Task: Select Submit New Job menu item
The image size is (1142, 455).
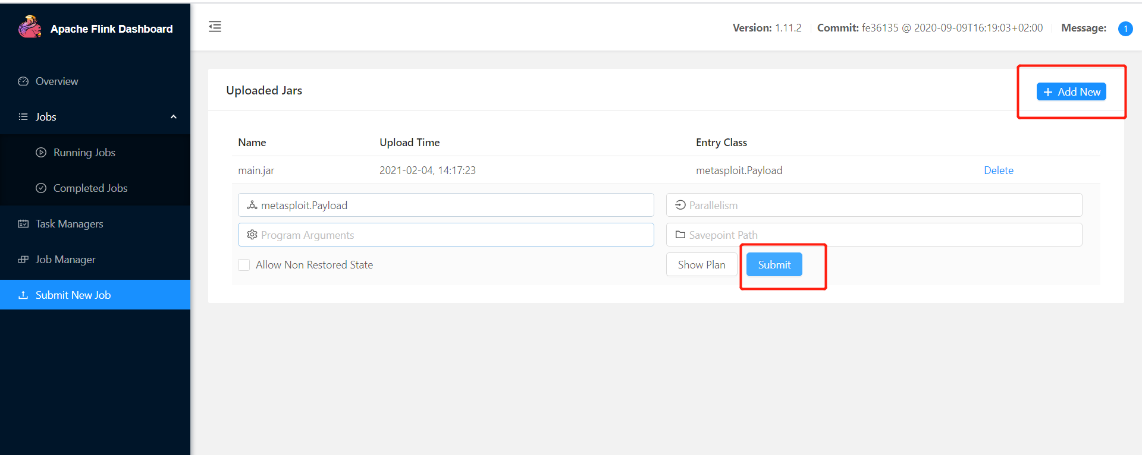Action: pos(95,295)
